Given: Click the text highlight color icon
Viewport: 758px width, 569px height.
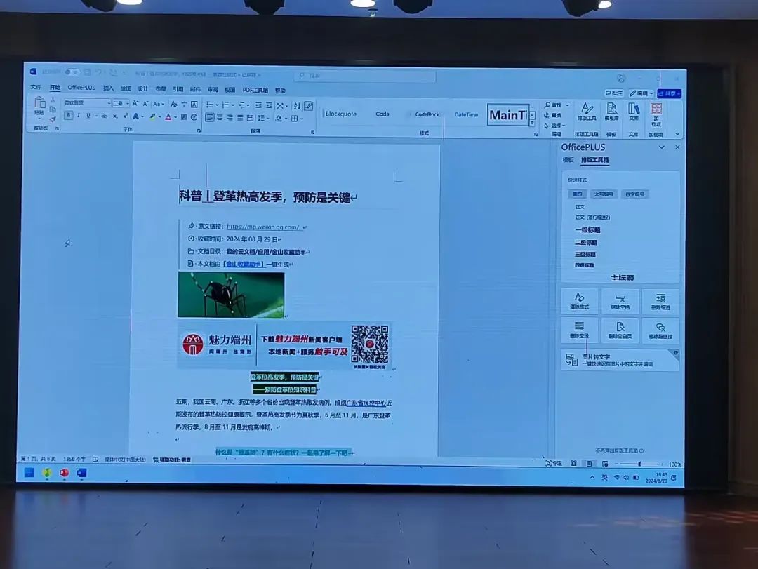Looking at the screenshot, I should (152, 117).
